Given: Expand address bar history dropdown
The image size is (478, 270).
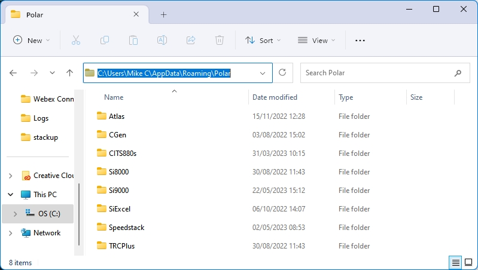Looking at the screenshot, I should click(x=263, y=73).
